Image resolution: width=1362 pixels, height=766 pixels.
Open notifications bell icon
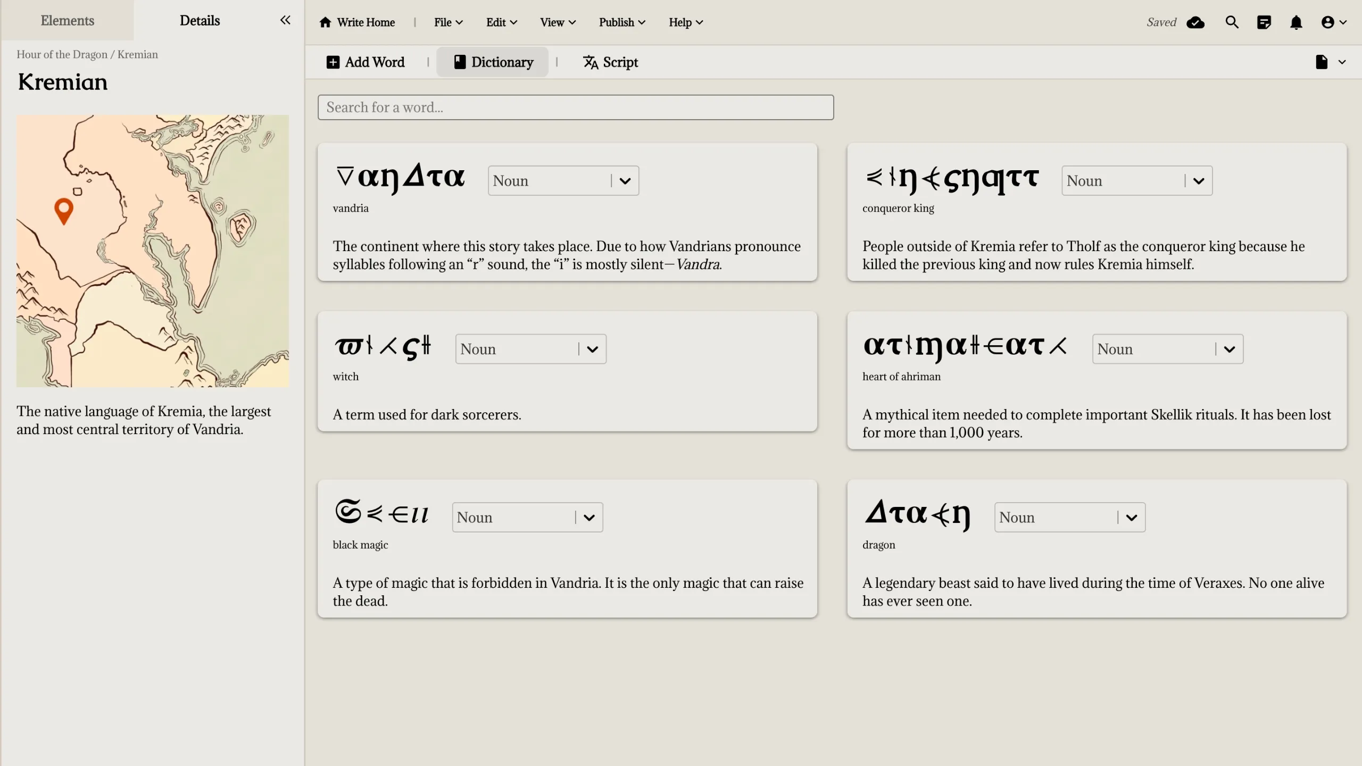[x=1296, y=22]
